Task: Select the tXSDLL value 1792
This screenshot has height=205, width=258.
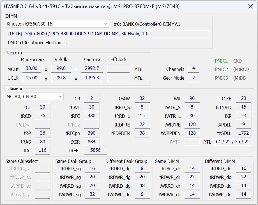Action: click(243, 133)
